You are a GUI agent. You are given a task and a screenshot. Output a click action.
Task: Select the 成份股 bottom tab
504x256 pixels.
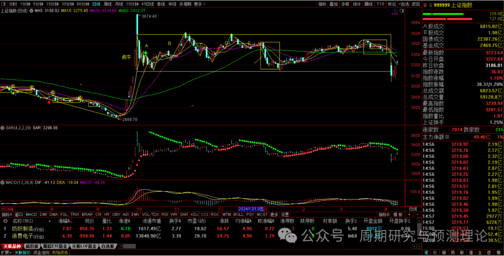[32, 246]
